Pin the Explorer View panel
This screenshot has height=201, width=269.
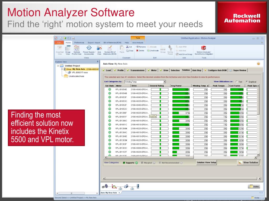(98, 62)
